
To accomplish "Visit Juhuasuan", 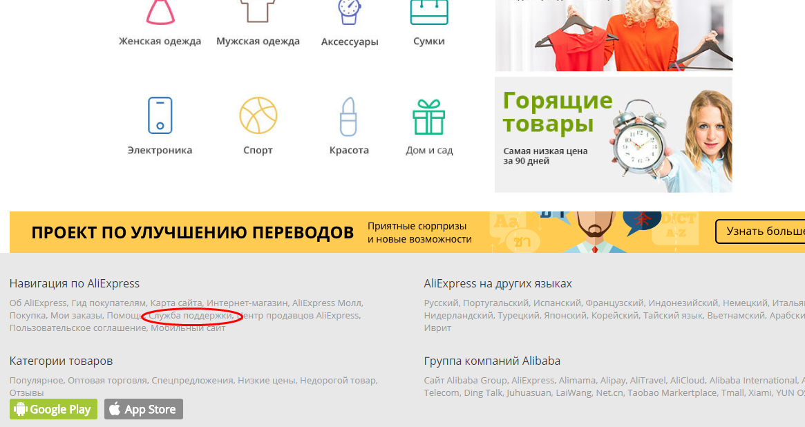I will point(529,392).
